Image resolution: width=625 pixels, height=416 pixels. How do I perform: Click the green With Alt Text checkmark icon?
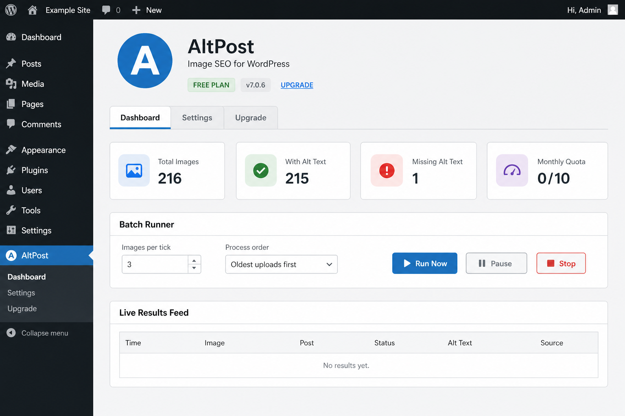coord(261,170)
